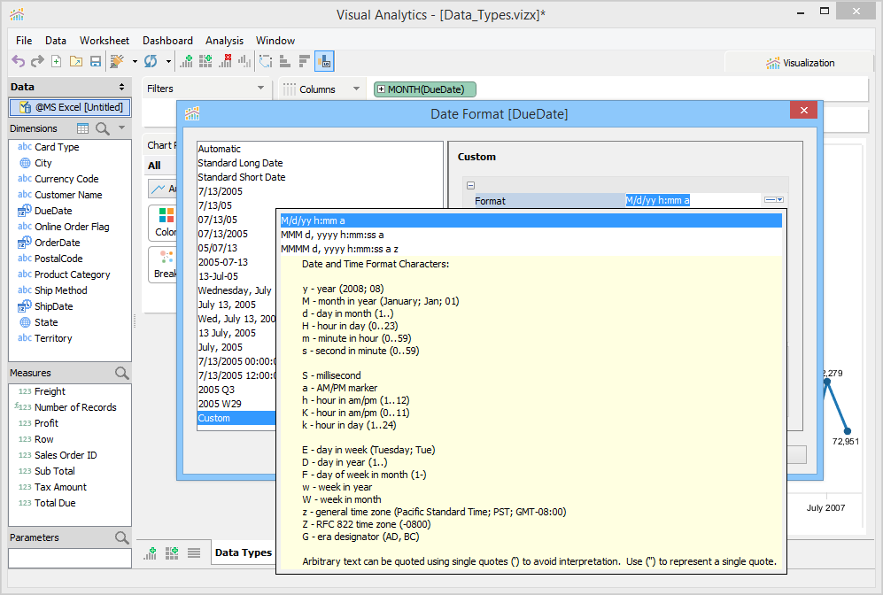This screenshot has width=883, height=595.
Task: Click the Save disk icon
Action: click(x=95, y=62)
